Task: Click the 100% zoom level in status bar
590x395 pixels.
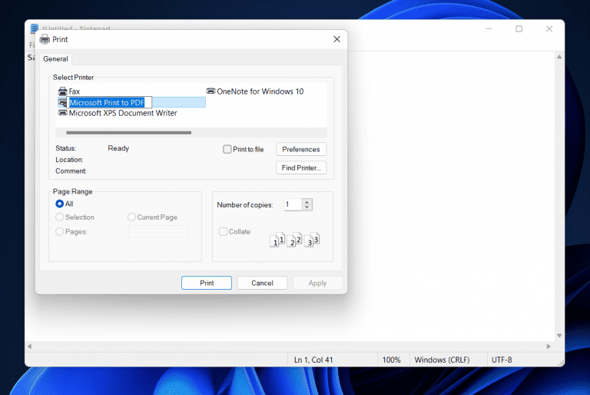Action: (x=392, y=360)
